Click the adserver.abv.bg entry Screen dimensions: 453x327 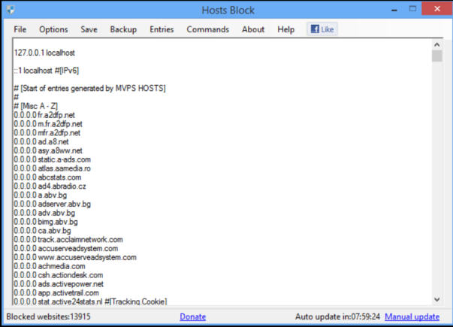53,204
